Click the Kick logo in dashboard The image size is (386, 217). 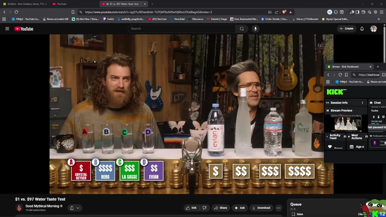click(336, 92)
